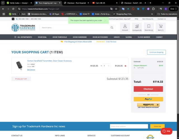This screenshot has width=179, height=139.
Task: Open the CABINET menu
Action: point(159,37)
